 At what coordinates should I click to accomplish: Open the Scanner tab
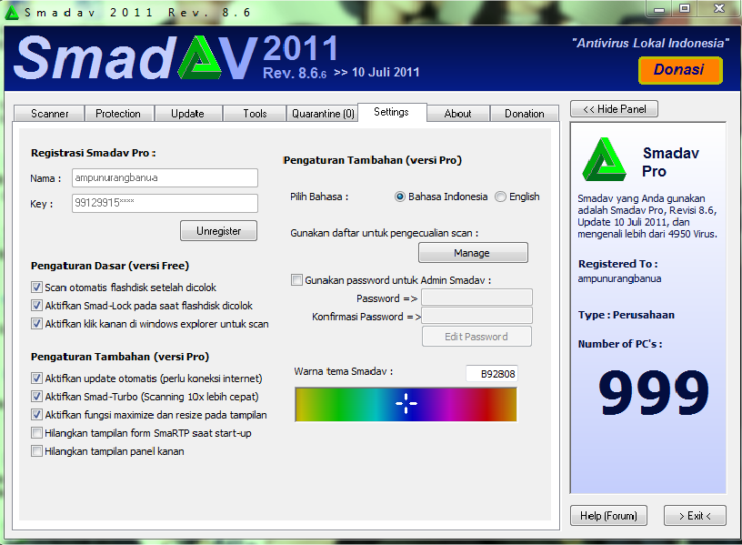pyautogui.click(x=49, y=114)
